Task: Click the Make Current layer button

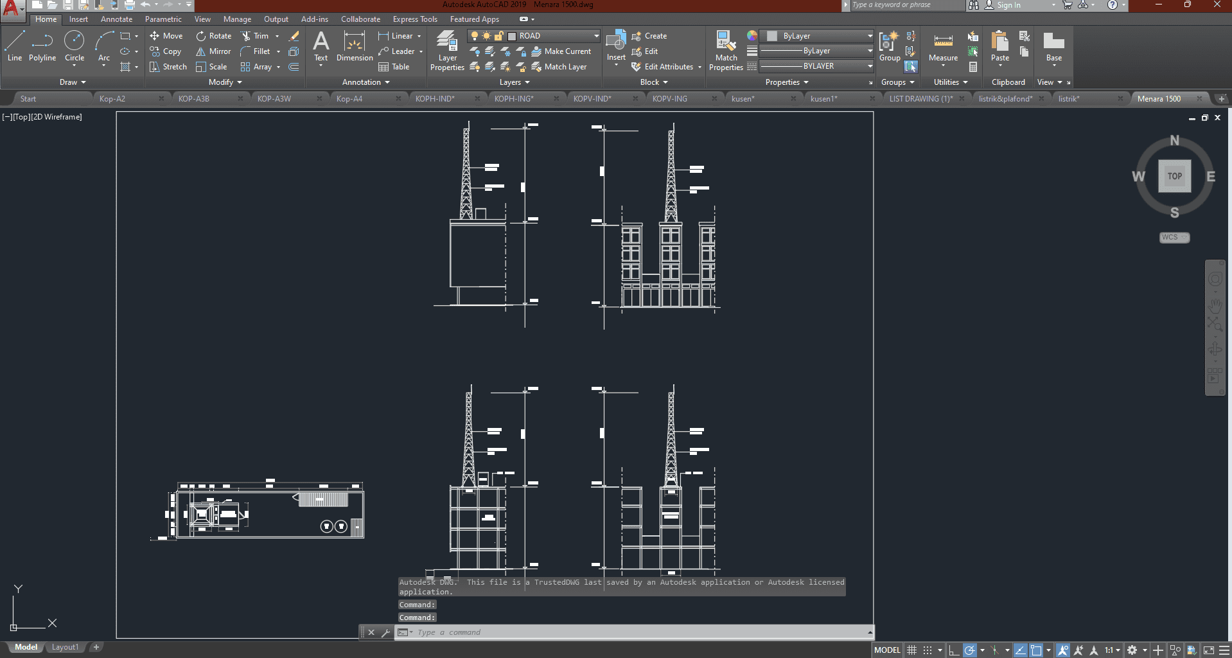Action: click(561, 51)
